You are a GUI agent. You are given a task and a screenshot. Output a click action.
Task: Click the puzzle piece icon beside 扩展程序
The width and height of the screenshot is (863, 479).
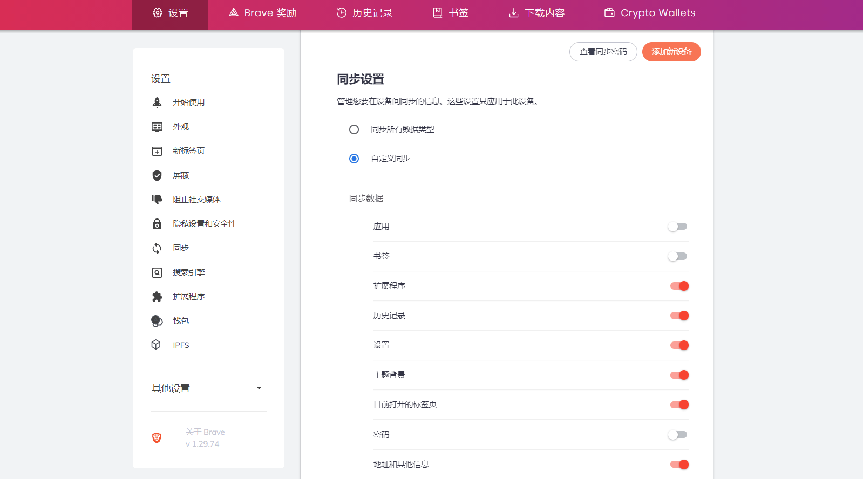pyautogui.click(x=157, y=297)
